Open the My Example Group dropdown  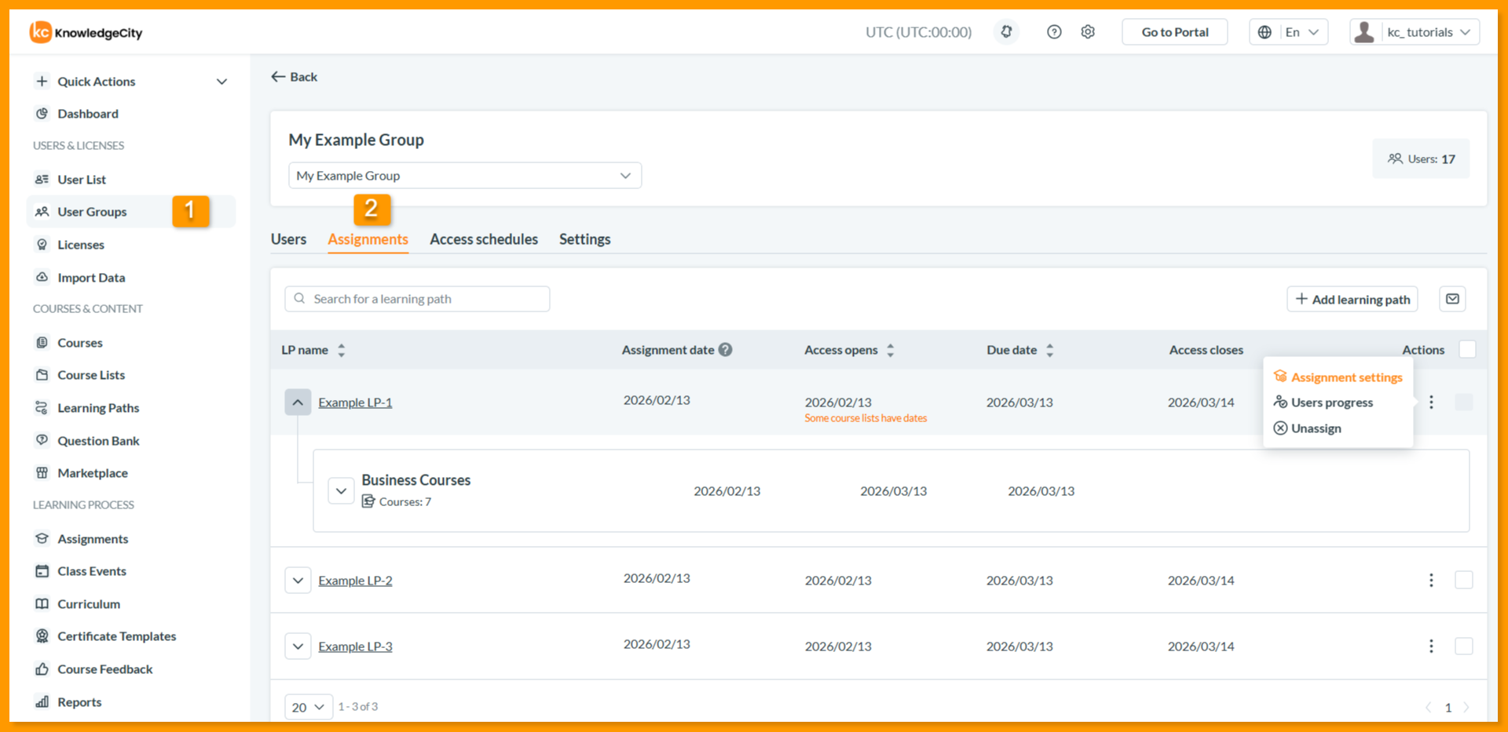click(x=465, y=176)
